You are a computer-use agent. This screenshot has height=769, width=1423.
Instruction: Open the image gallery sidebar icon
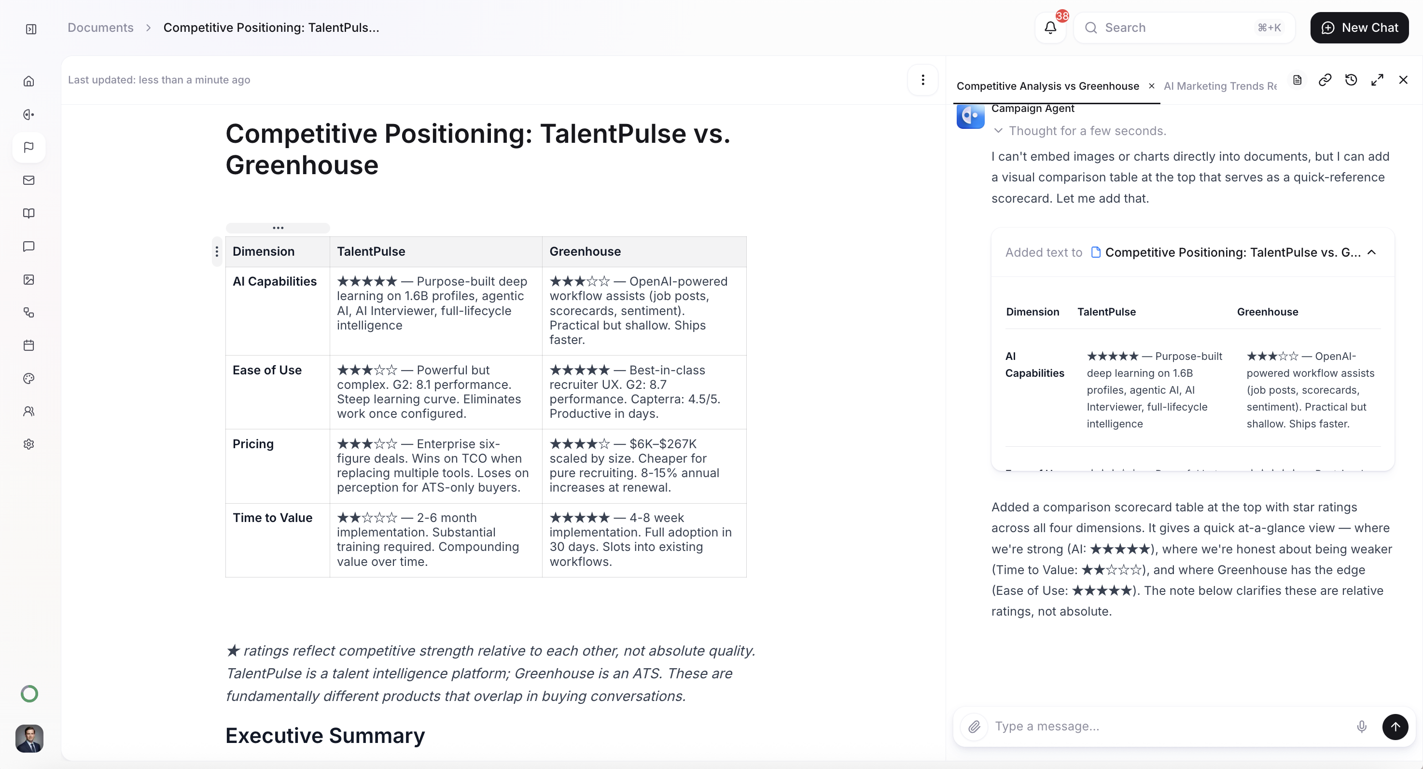pyautogui.click(x=29, y=279)
